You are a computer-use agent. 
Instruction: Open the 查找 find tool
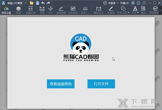(x=143, y=10)
